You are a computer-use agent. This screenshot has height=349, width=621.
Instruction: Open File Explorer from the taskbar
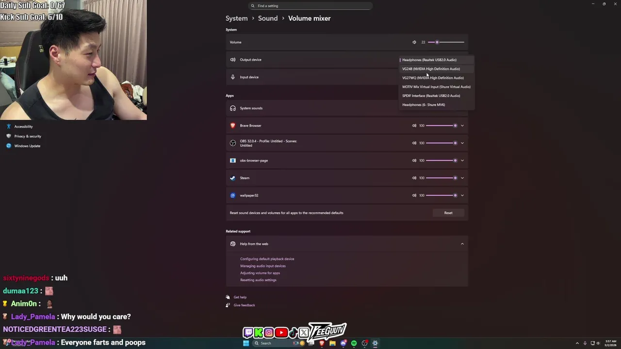(332, 343)
